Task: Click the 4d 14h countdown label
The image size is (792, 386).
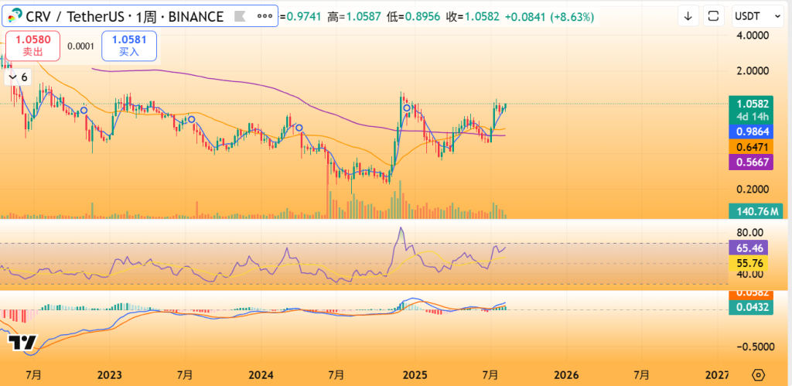Action: (752, 117)
